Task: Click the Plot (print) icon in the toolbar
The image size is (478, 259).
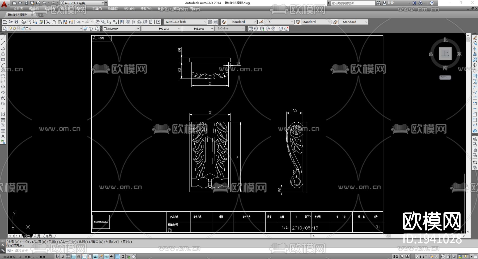Action: point(24,22)
